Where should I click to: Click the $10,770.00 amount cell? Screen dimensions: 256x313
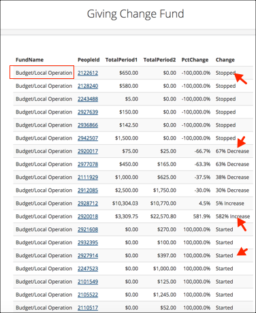(163, 203)
